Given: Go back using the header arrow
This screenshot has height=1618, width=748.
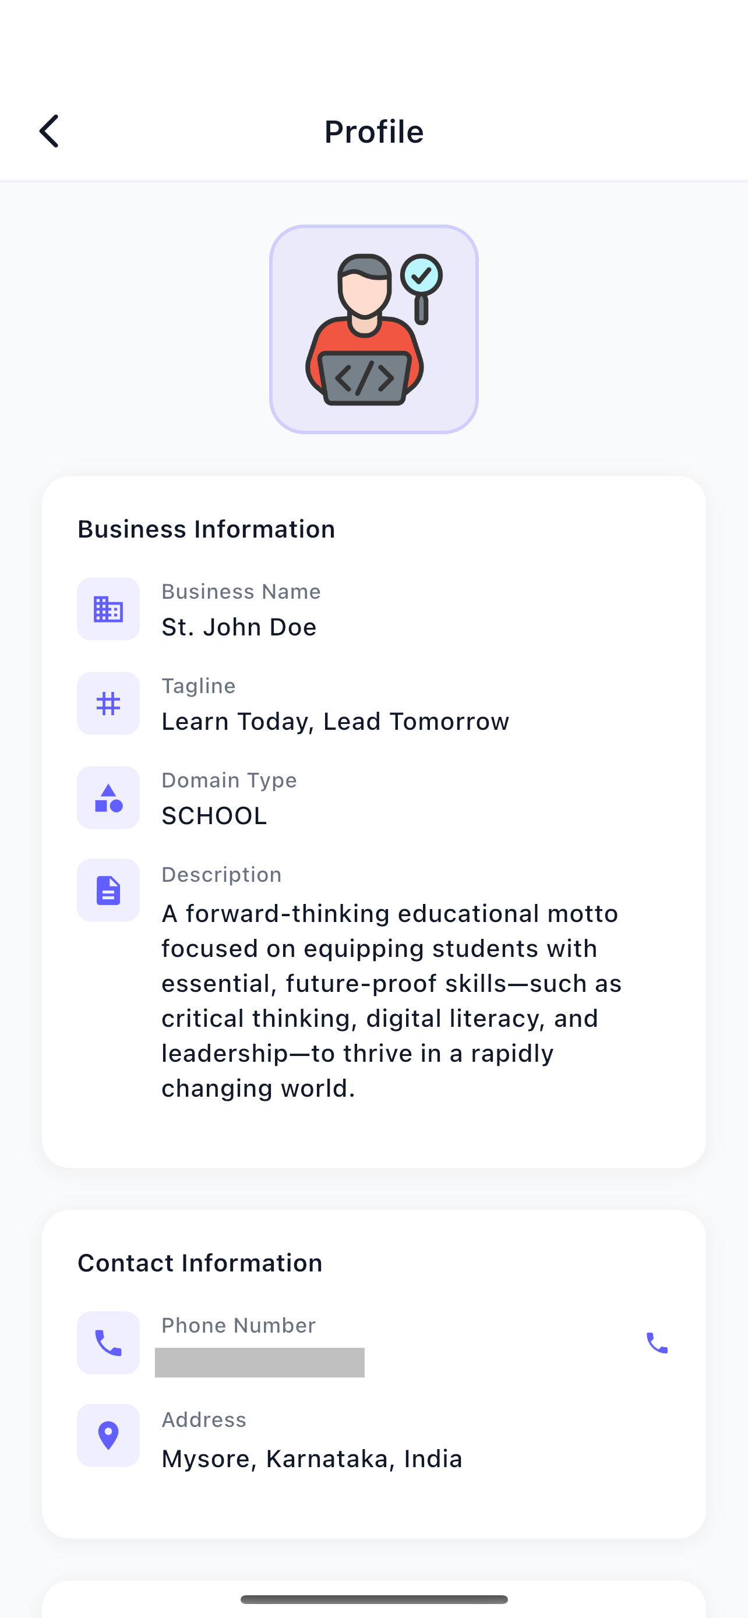Looking at the screenshot, I should (49, 131).
